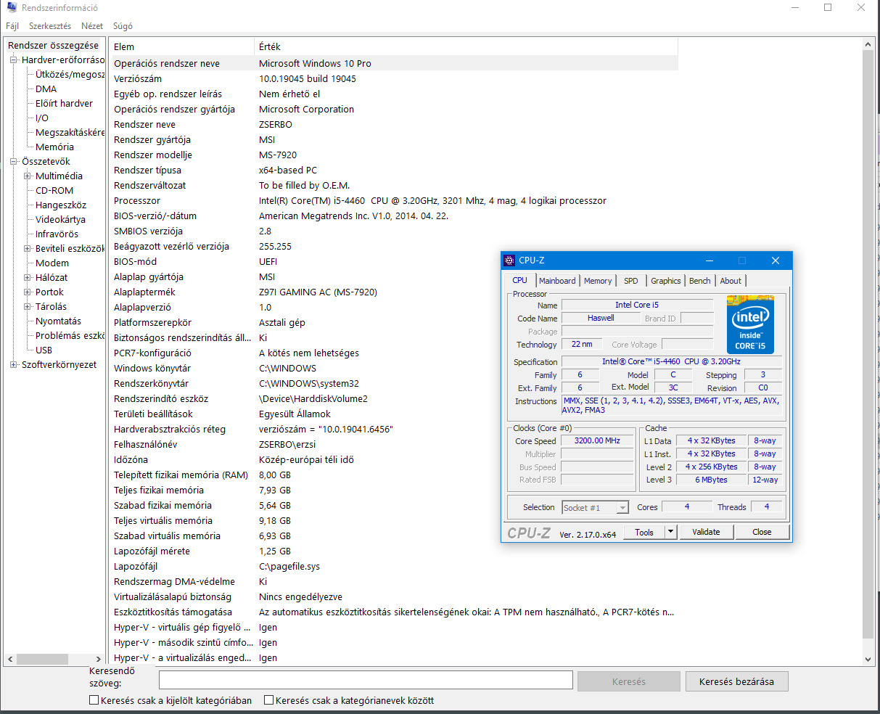880x714 pixels.
Task: Click the Close button in CPU-Z
Action: [x=762, y=532]
